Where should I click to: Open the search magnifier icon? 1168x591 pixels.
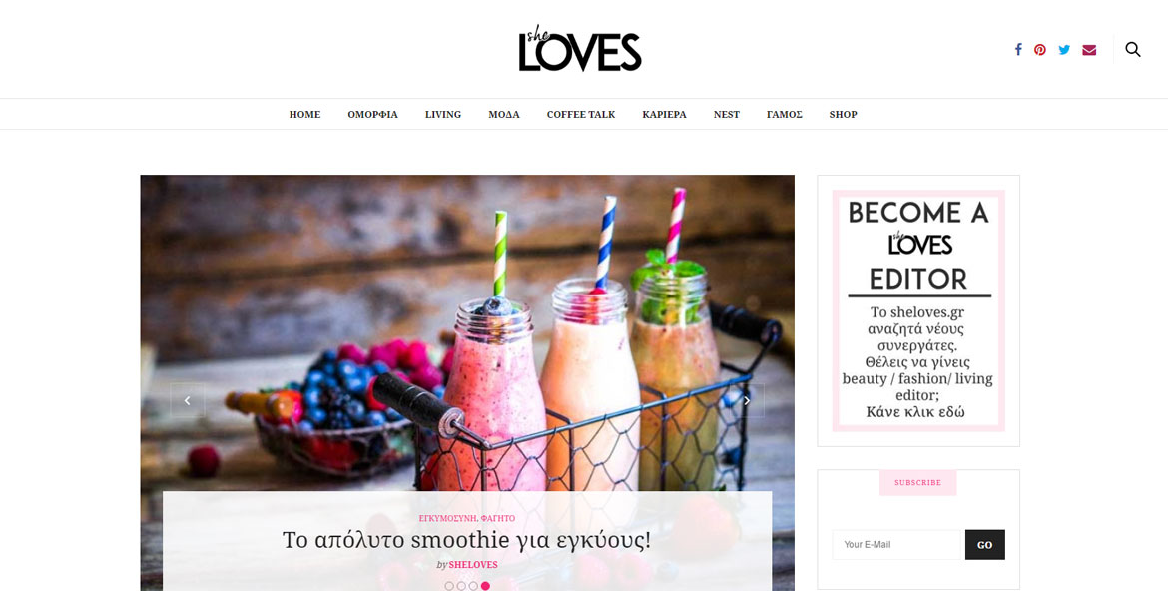(1133, 49)
